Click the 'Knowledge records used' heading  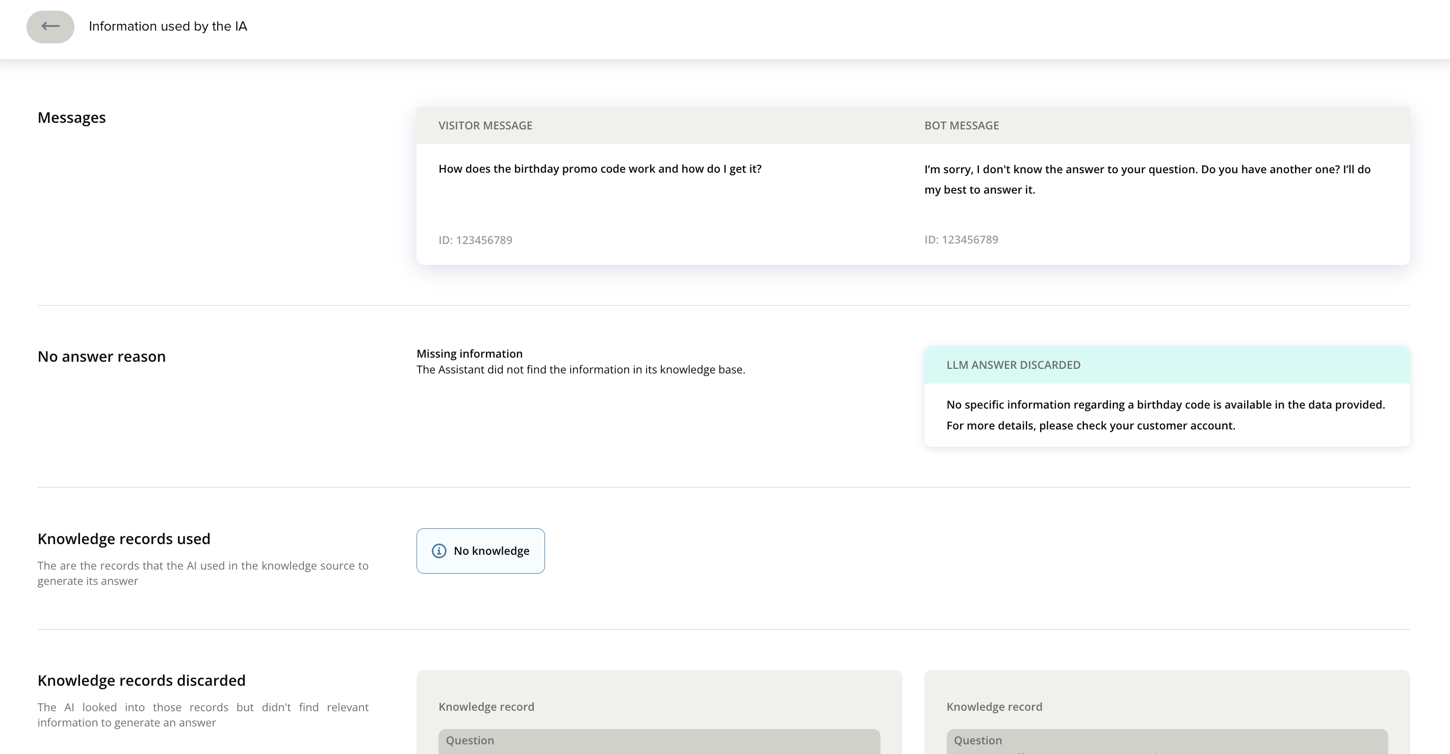tap(124, 538)
